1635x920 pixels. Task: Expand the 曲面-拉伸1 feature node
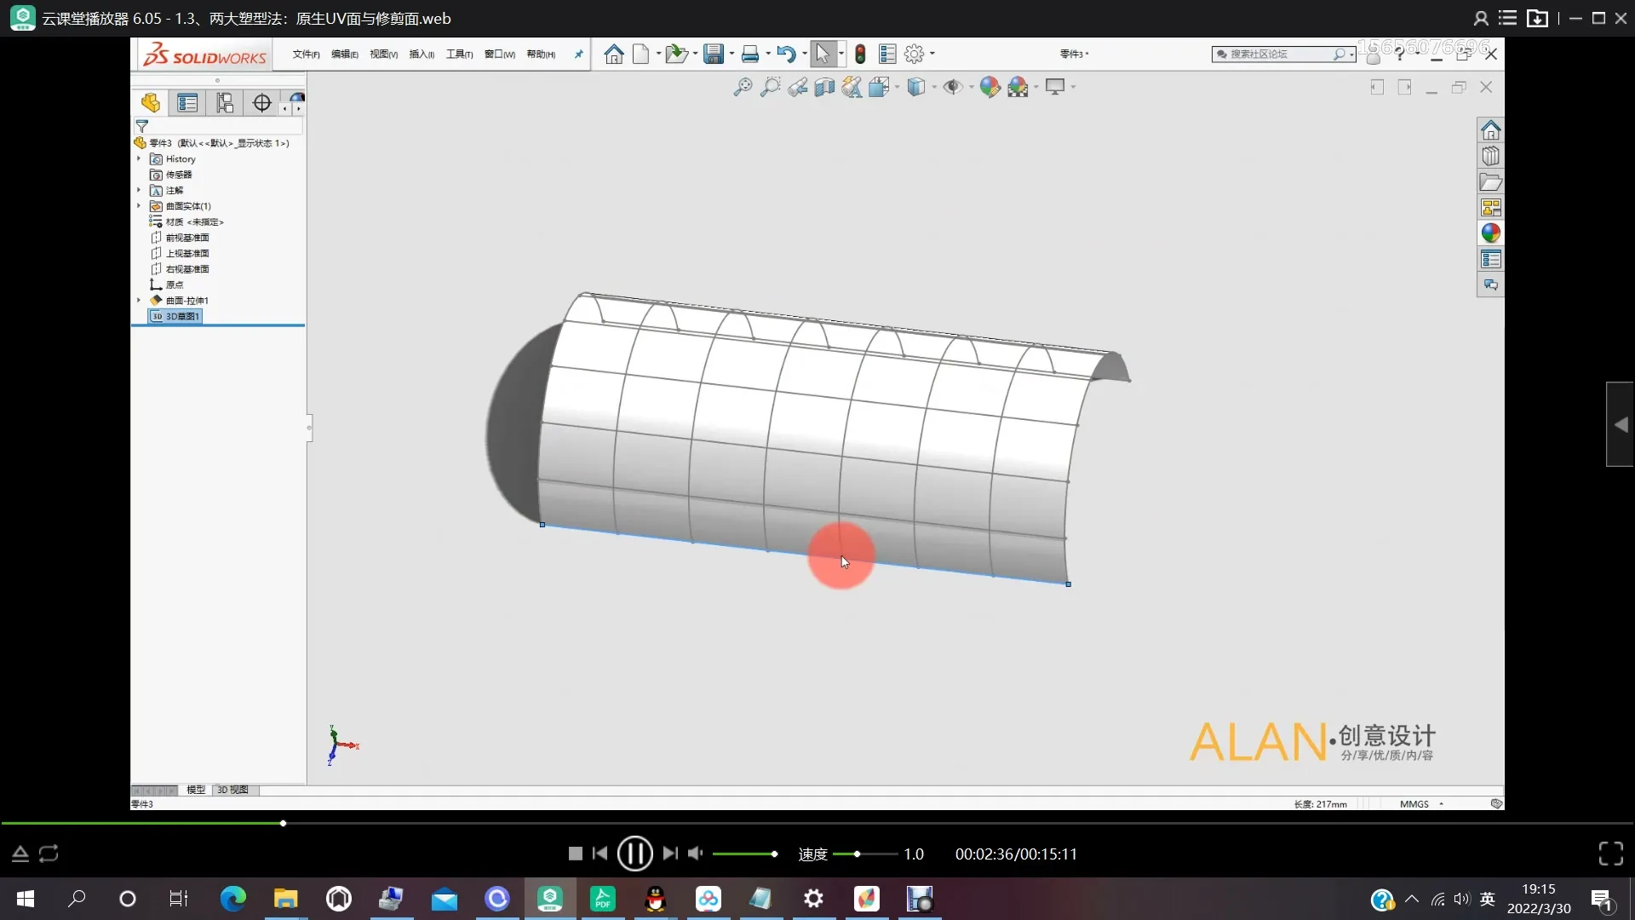coord(139,300)
